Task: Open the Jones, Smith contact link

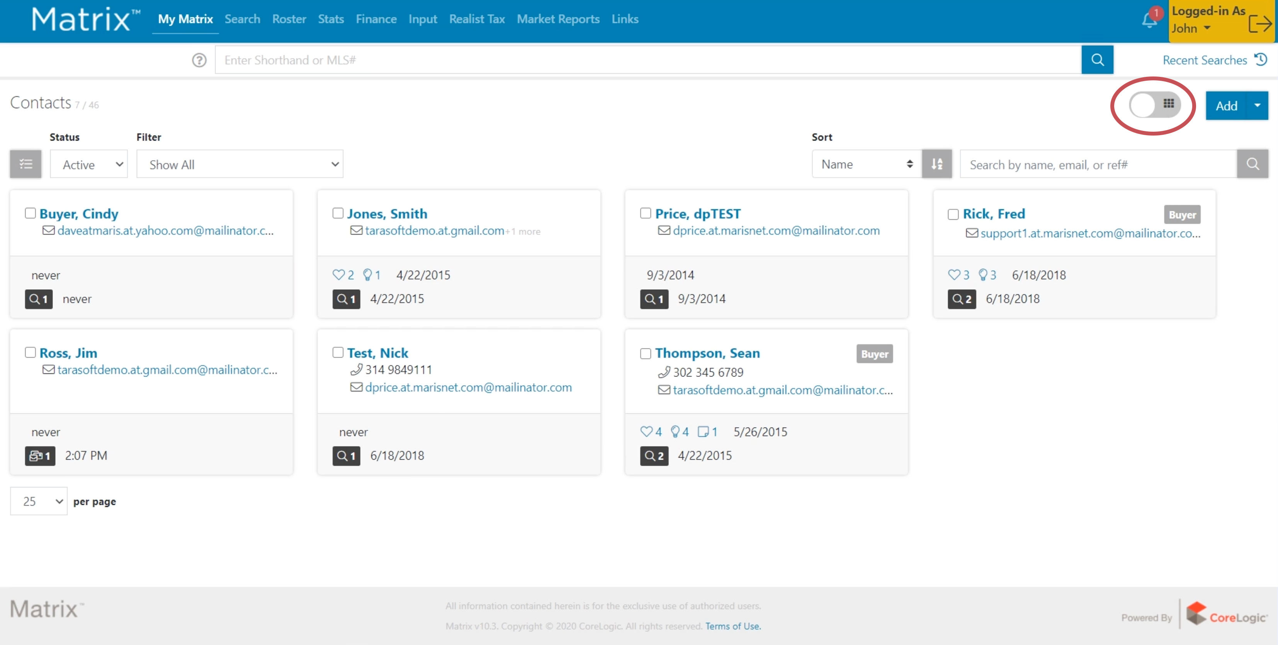Action: click(386, 213)
